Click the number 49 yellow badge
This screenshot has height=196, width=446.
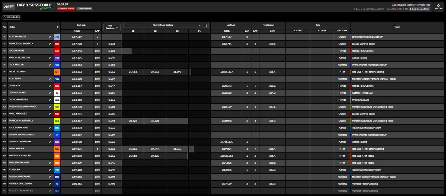point(57,107)
